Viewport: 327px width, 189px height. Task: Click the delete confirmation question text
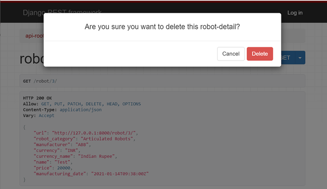point(162,27)
